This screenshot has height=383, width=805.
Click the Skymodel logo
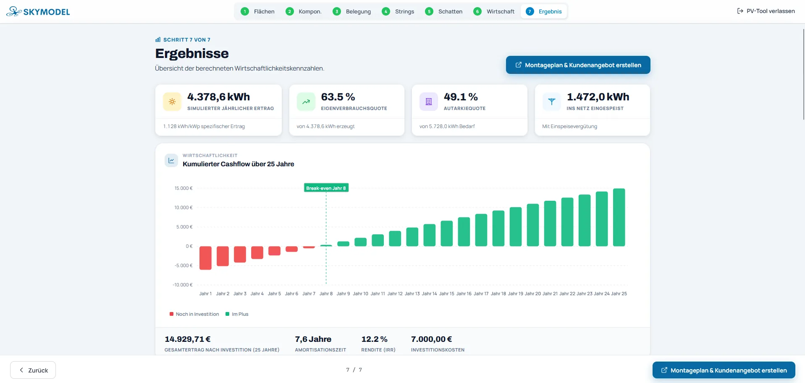[x=38, y=11]
